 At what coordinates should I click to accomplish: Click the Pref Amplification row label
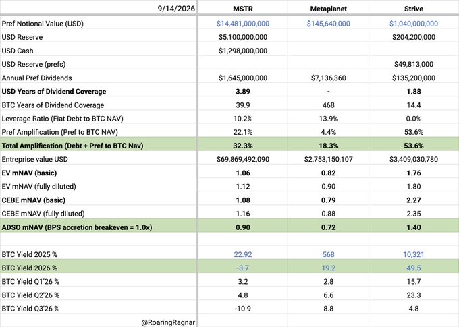[x=59, y=132]
